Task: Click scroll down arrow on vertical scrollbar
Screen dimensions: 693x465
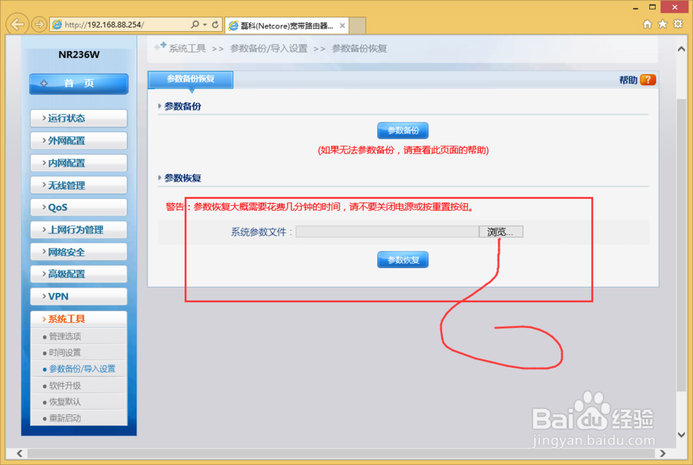Action: [x=681, y=435]
